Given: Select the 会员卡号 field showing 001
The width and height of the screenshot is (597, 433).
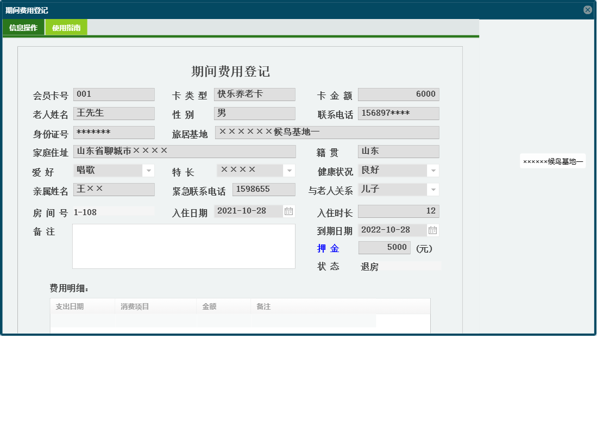Looking at the screenshot, I should pos(114,94).
